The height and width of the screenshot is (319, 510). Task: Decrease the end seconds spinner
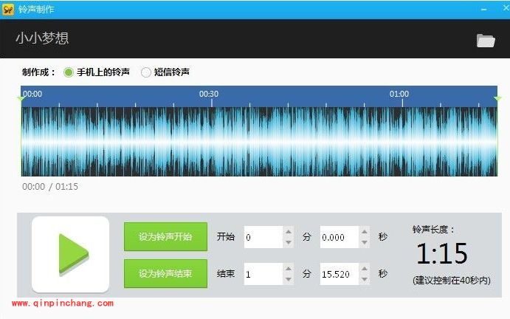pos(364,279)
